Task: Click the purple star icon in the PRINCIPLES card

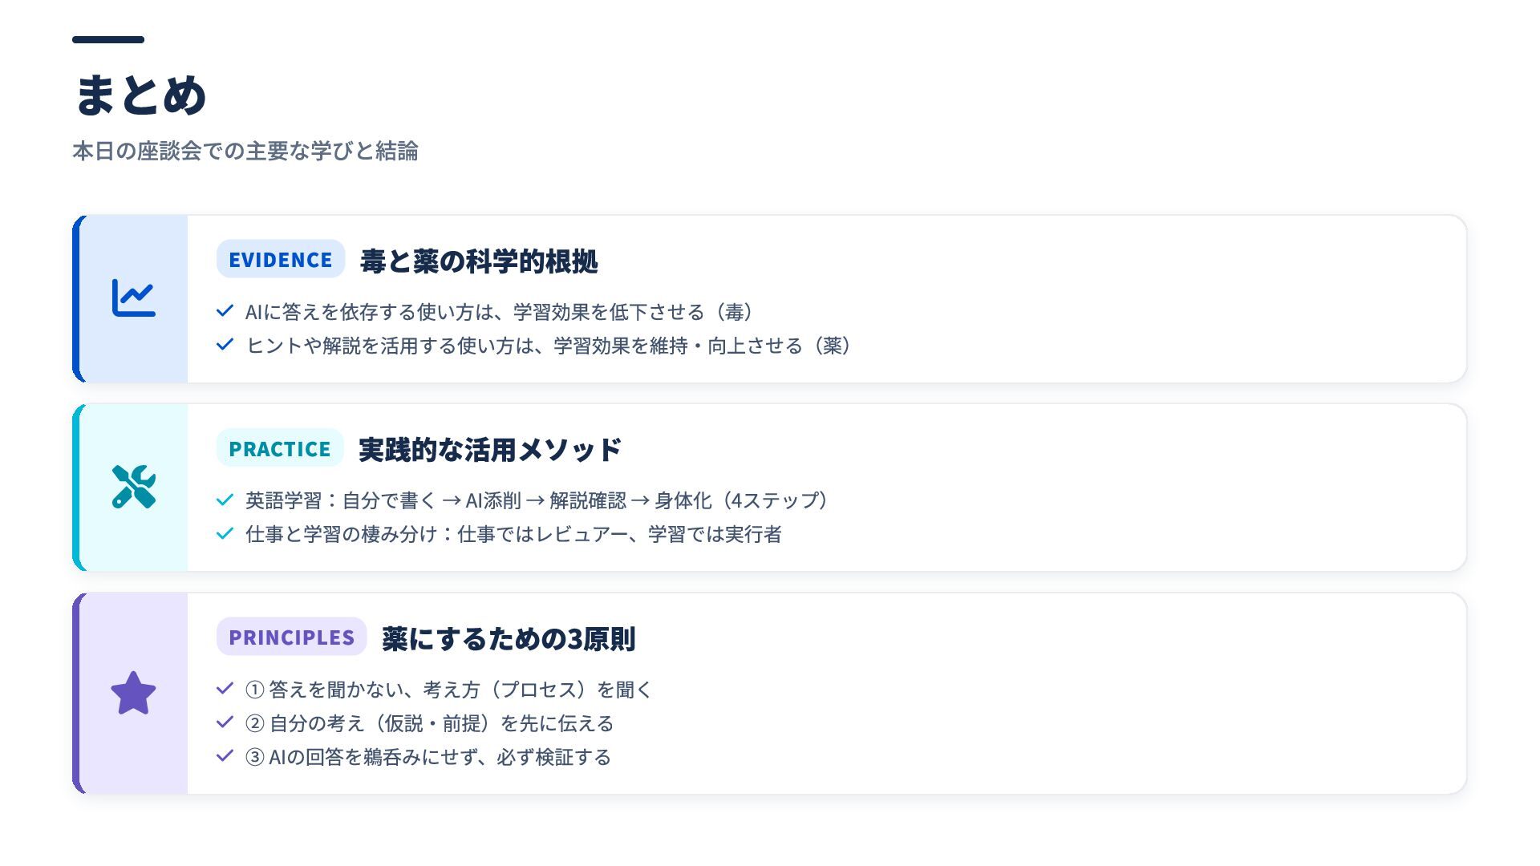Action: point(133,694)
